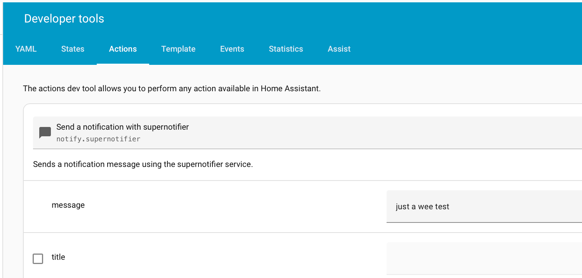Click the action description text
The width and height of the screenshot is (582, 278).
[x=143, y=164]
